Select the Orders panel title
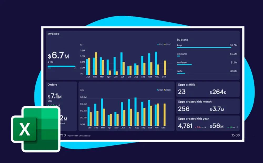Viewport: 263px width, 163px height. pyautogui.click(x=52, y=85)
